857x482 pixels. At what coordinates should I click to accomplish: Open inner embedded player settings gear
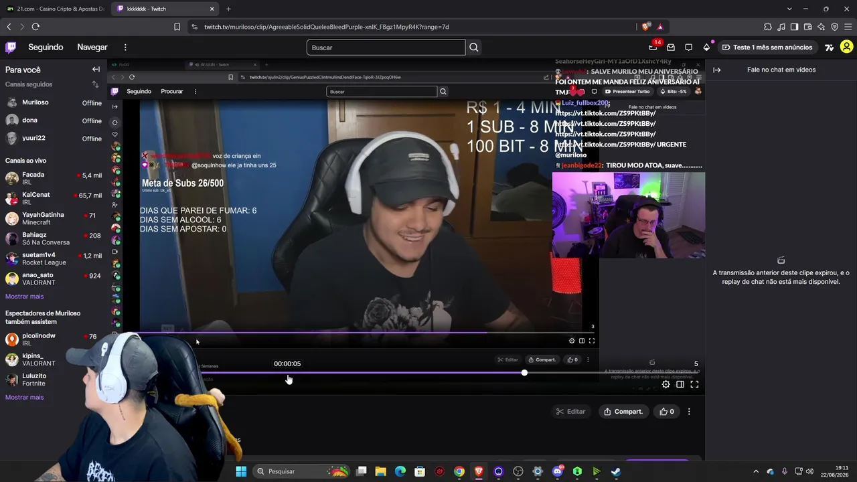tap(572, 341)
